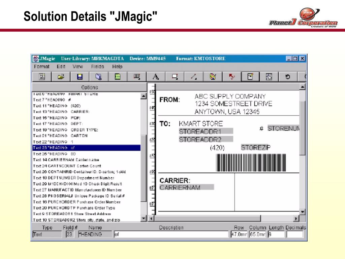
Task: Click the Open folder toolbar icon
Action: click(x=61, y=77)
